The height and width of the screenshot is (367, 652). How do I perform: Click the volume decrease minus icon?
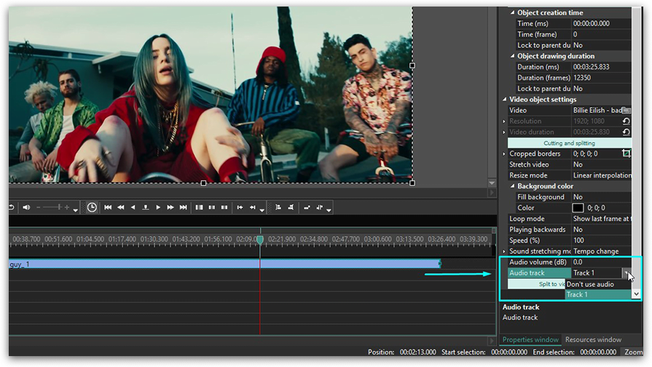[39, 208]
